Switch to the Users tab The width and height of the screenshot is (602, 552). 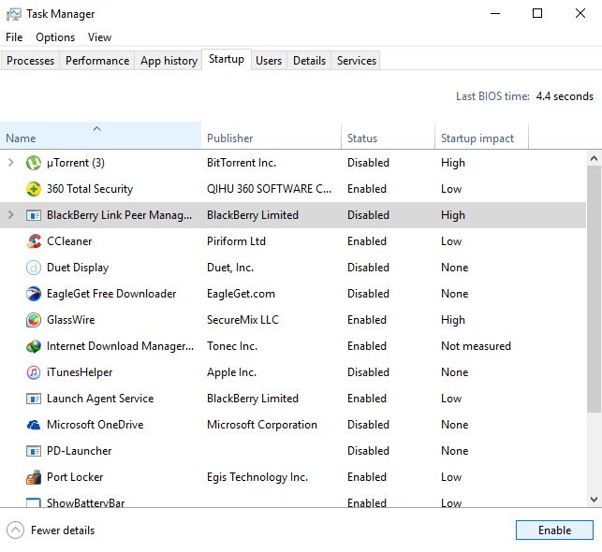click(269, 61)
